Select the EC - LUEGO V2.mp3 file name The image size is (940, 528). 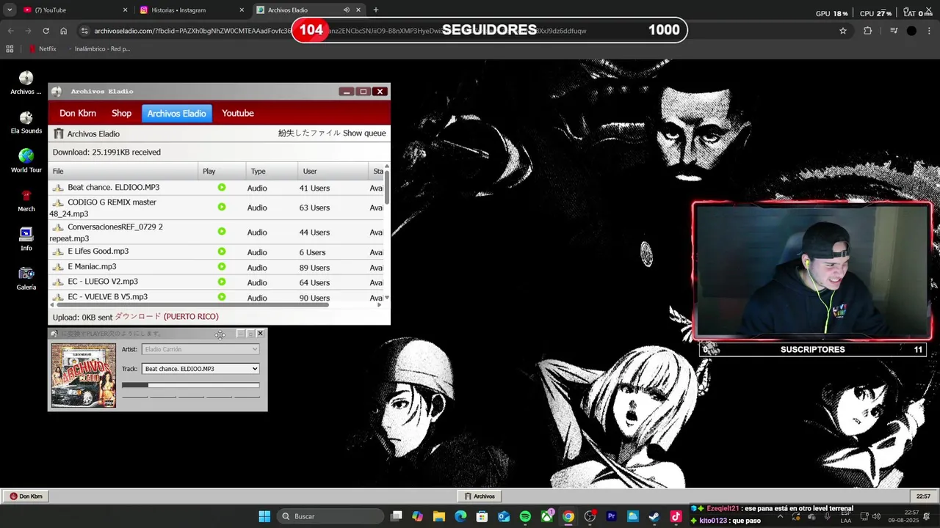103,282
